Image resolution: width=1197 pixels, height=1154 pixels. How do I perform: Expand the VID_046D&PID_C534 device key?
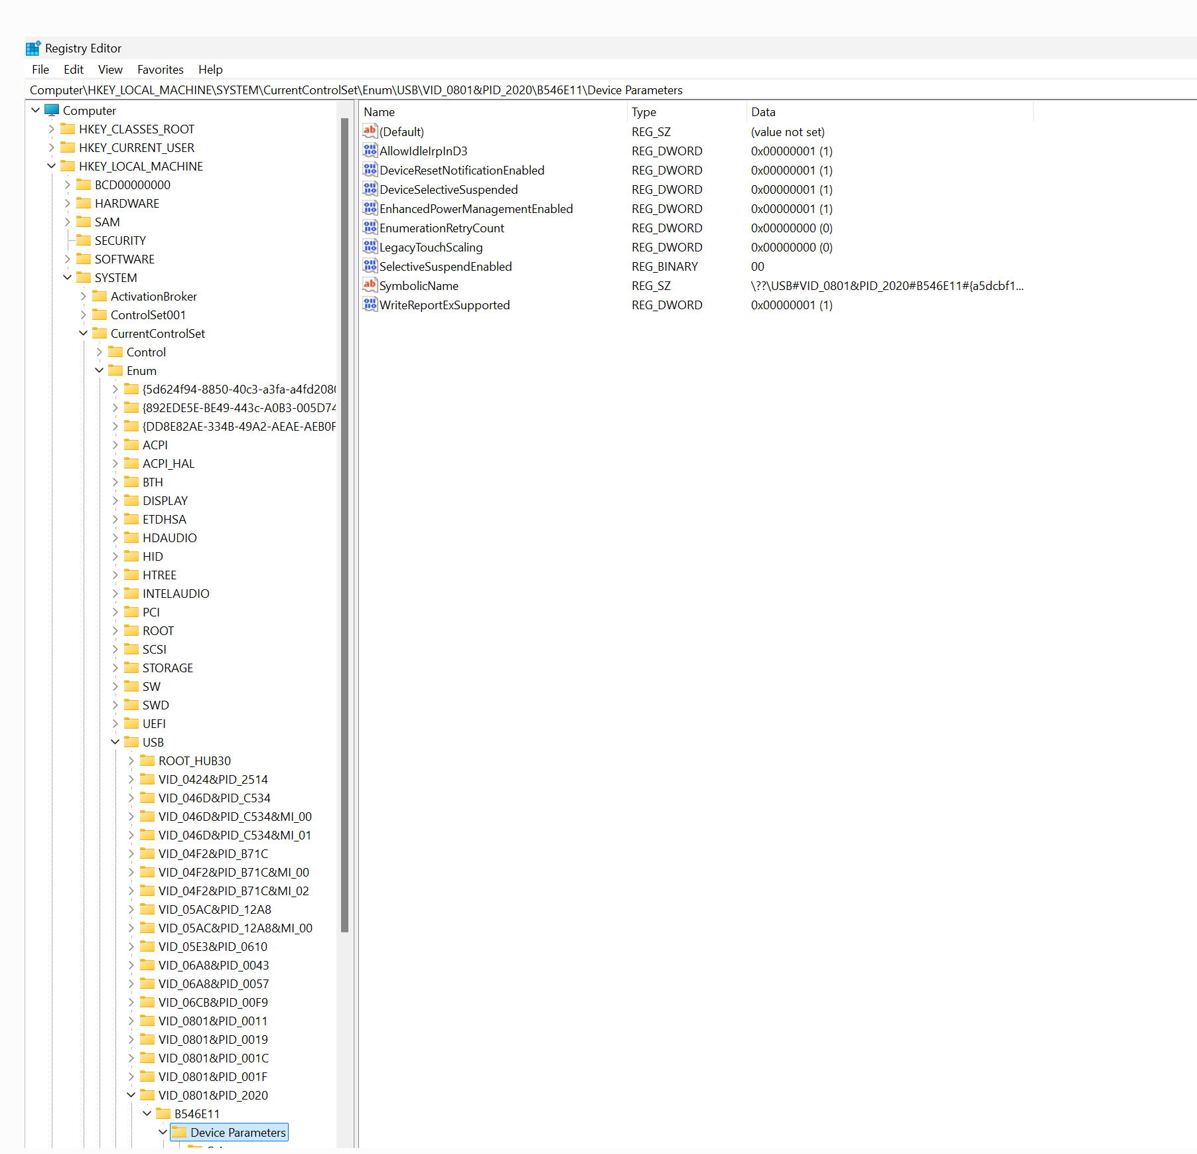pyautogui.click(x=131, y=798)
